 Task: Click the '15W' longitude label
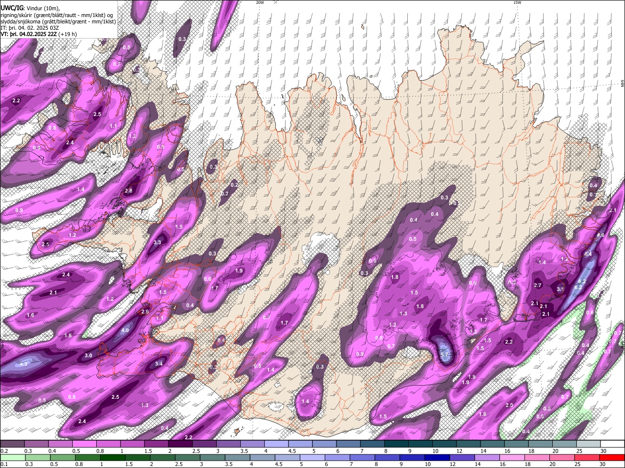point(517,2)
